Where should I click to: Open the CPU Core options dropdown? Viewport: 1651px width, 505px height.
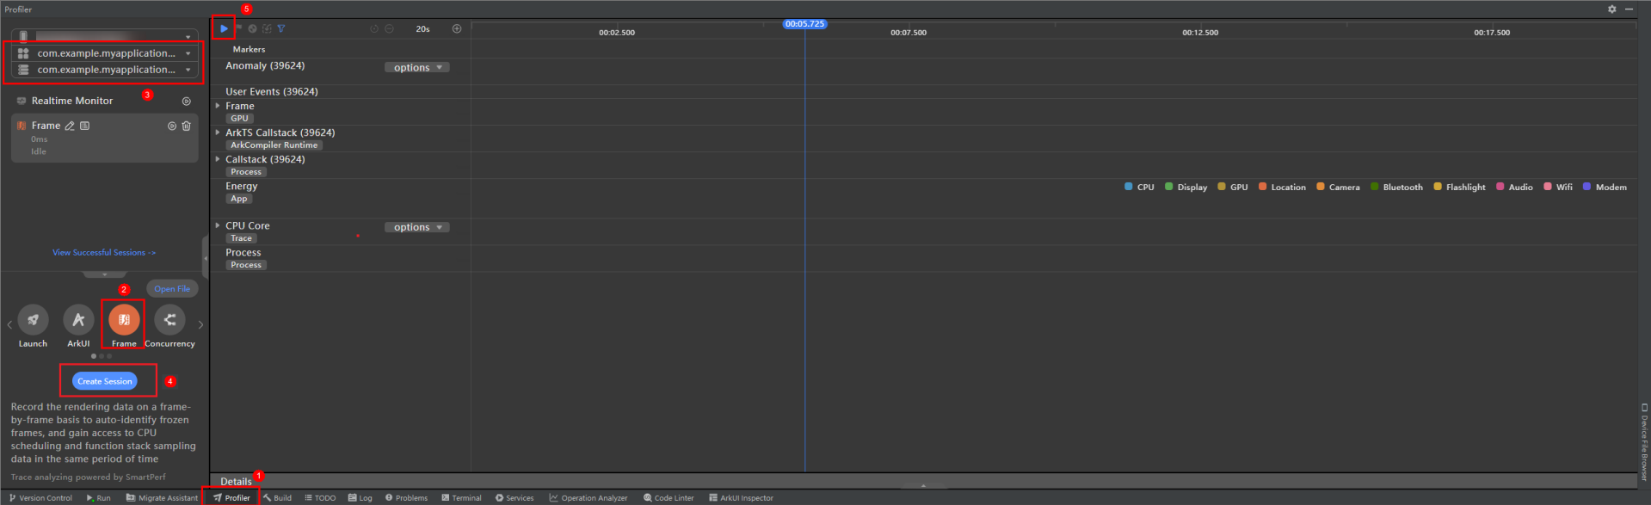pos(417,227)
